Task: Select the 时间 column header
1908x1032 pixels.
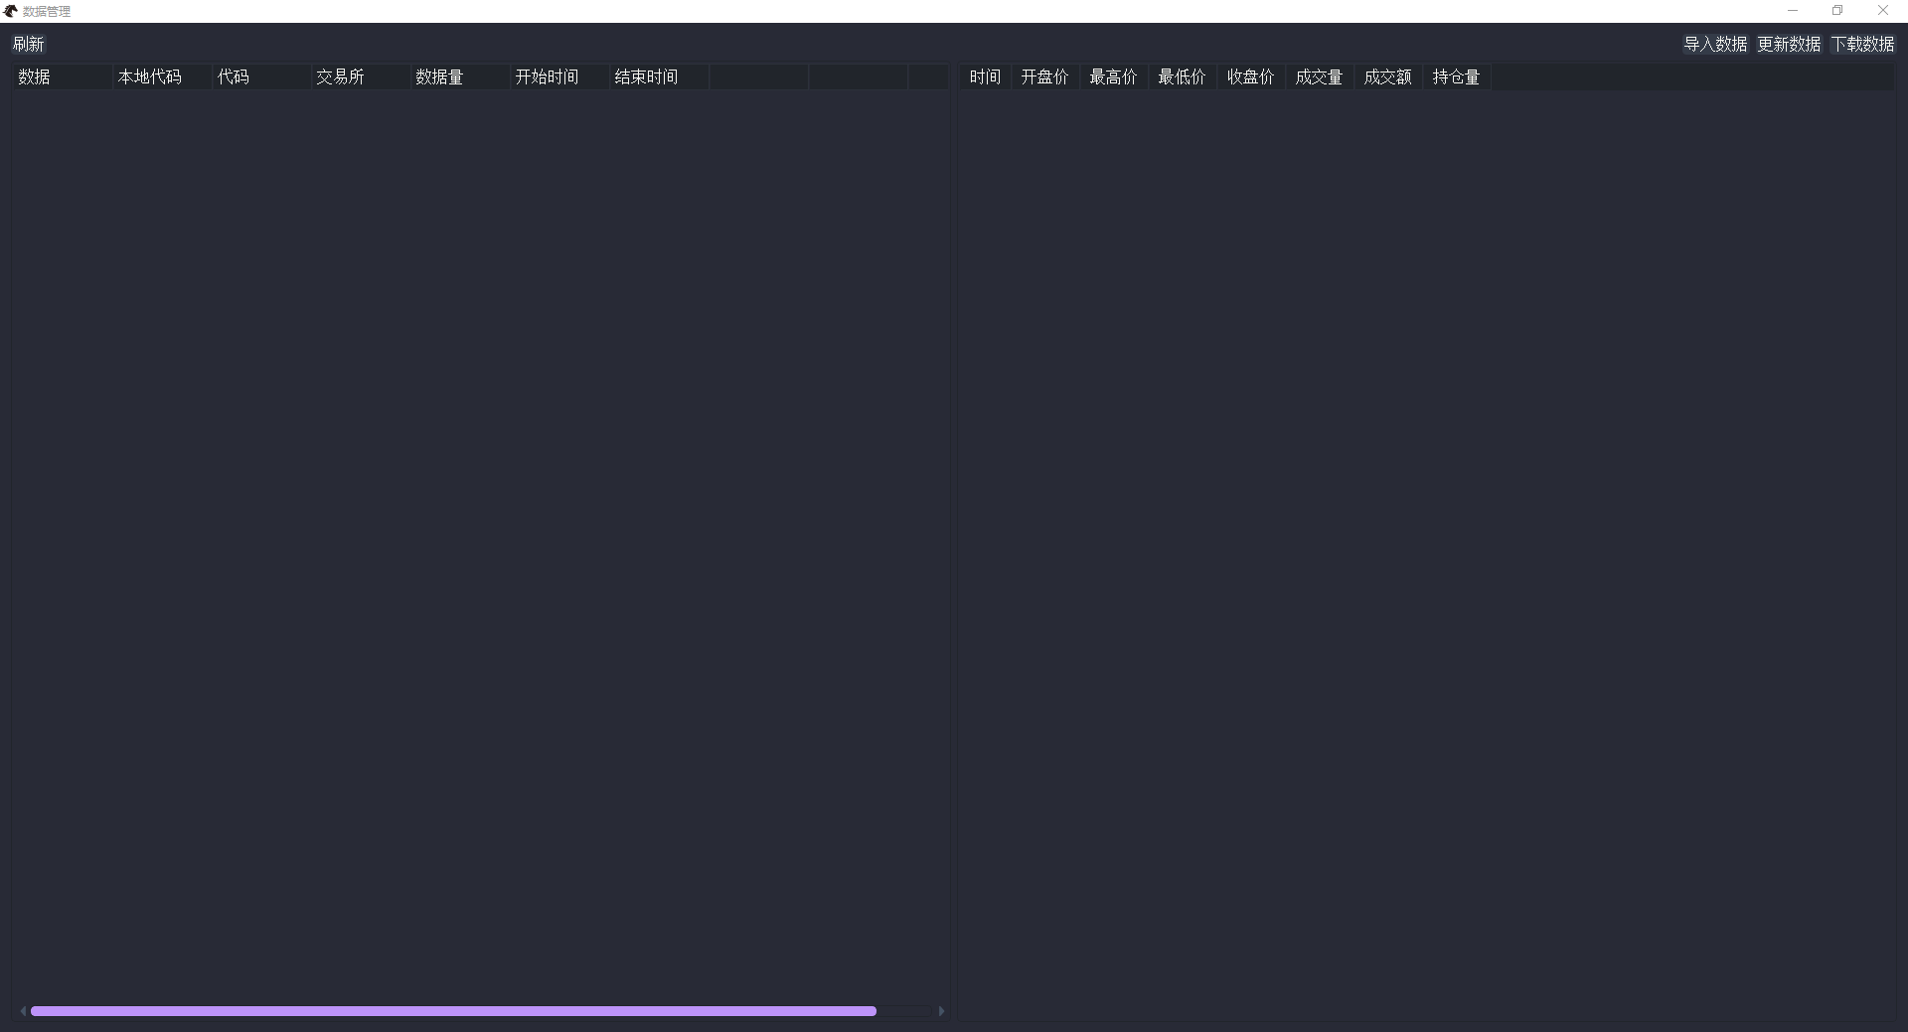Action: tap(985, 77)
